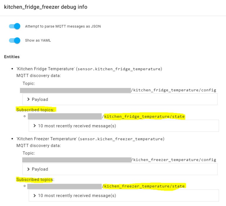Click the kichen_freezer_temperature/config topic text
Image resolution: width=226 pixels, height=206 pixels.
[174, 160]
